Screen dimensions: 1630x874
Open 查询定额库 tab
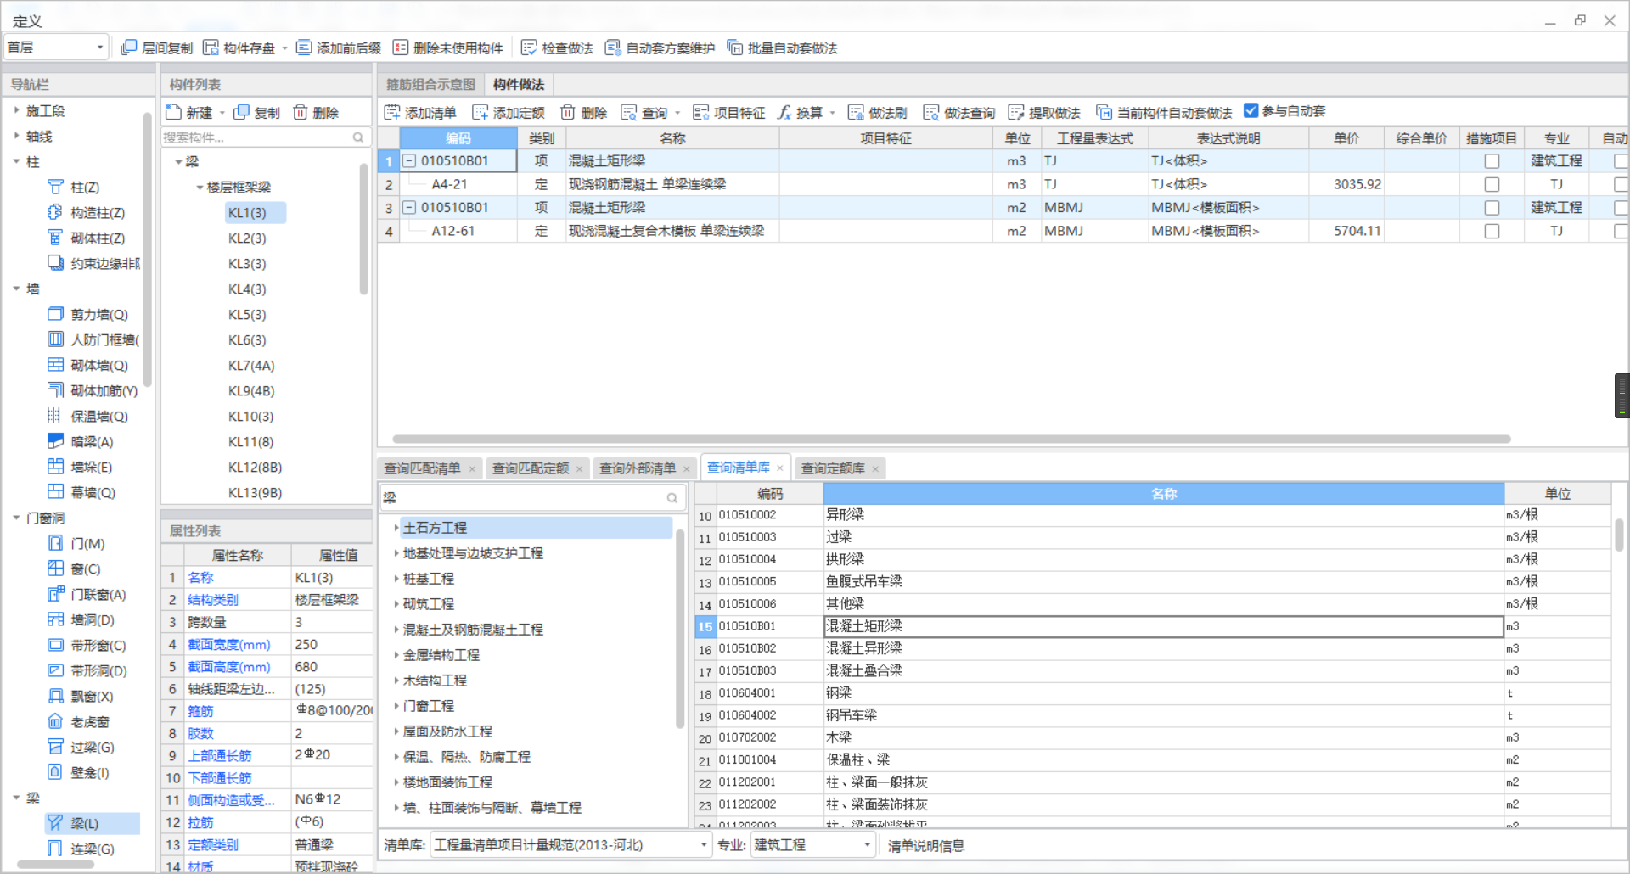(833, 468)
